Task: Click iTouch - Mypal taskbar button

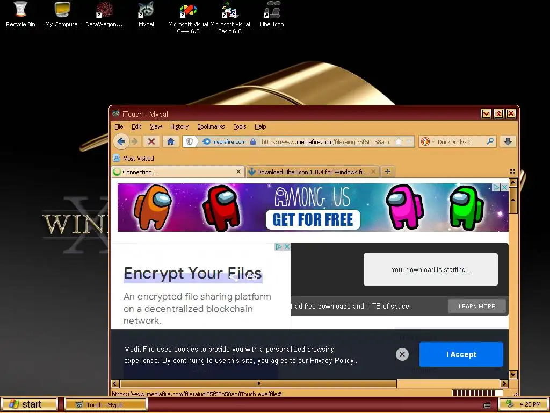Action: [x=106, y=404]
